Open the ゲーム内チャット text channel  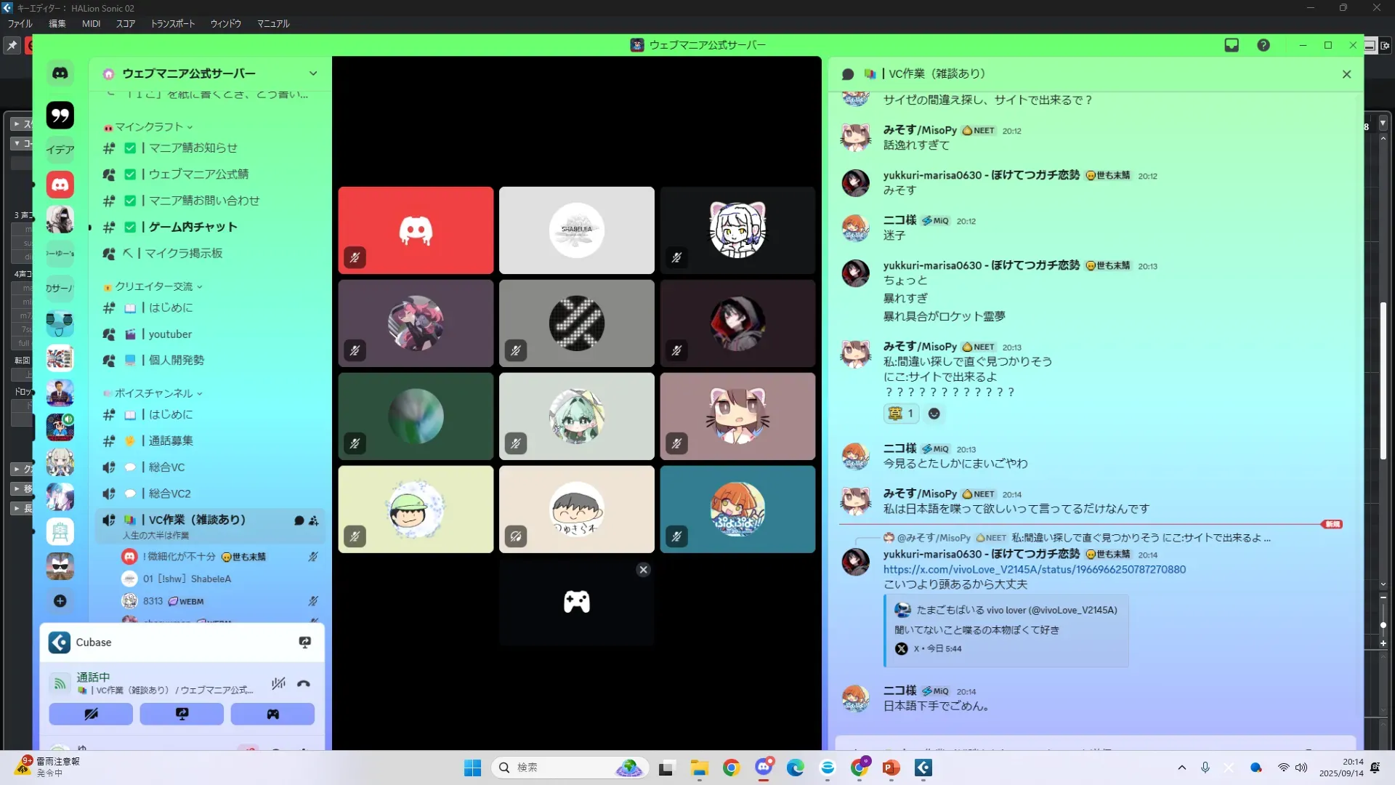pyautogui.click(x=193, y=227)
